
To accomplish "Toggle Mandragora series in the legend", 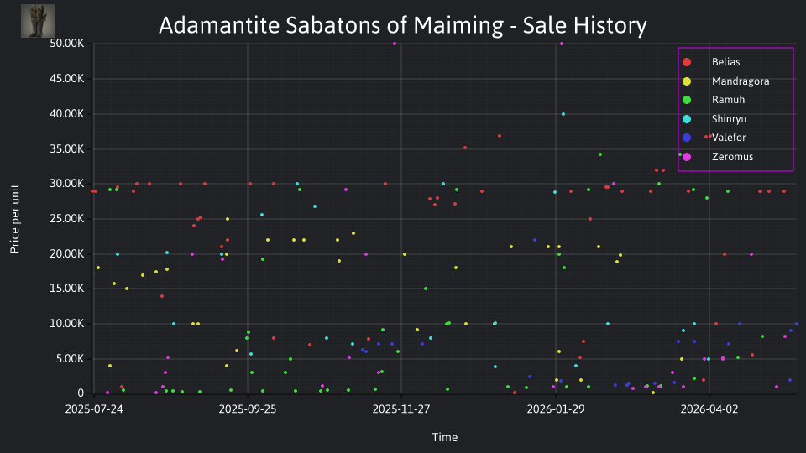I will [741, 81].
